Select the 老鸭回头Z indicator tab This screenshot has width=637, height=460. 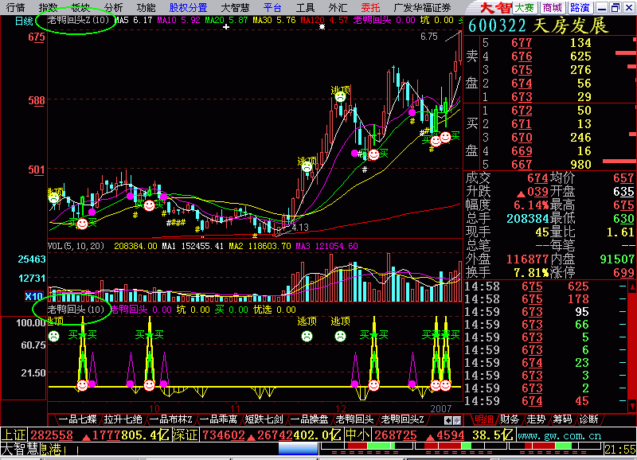[402, 419]
